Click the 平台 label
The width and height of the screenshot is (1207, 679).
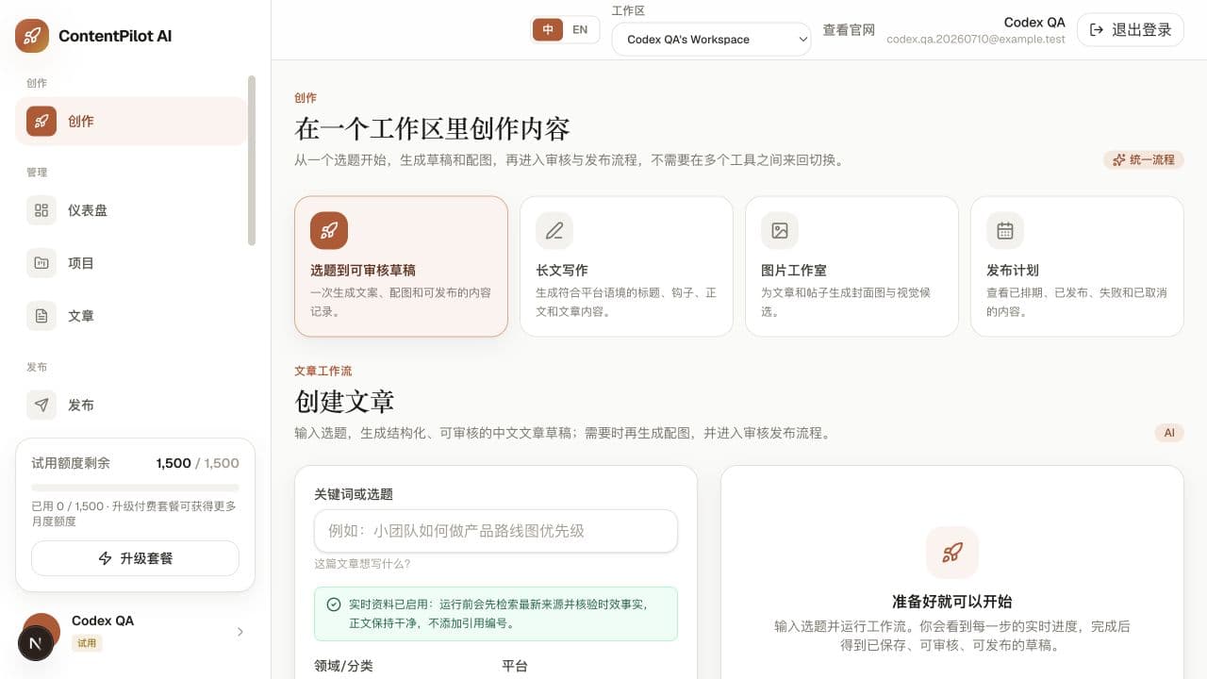515,666
